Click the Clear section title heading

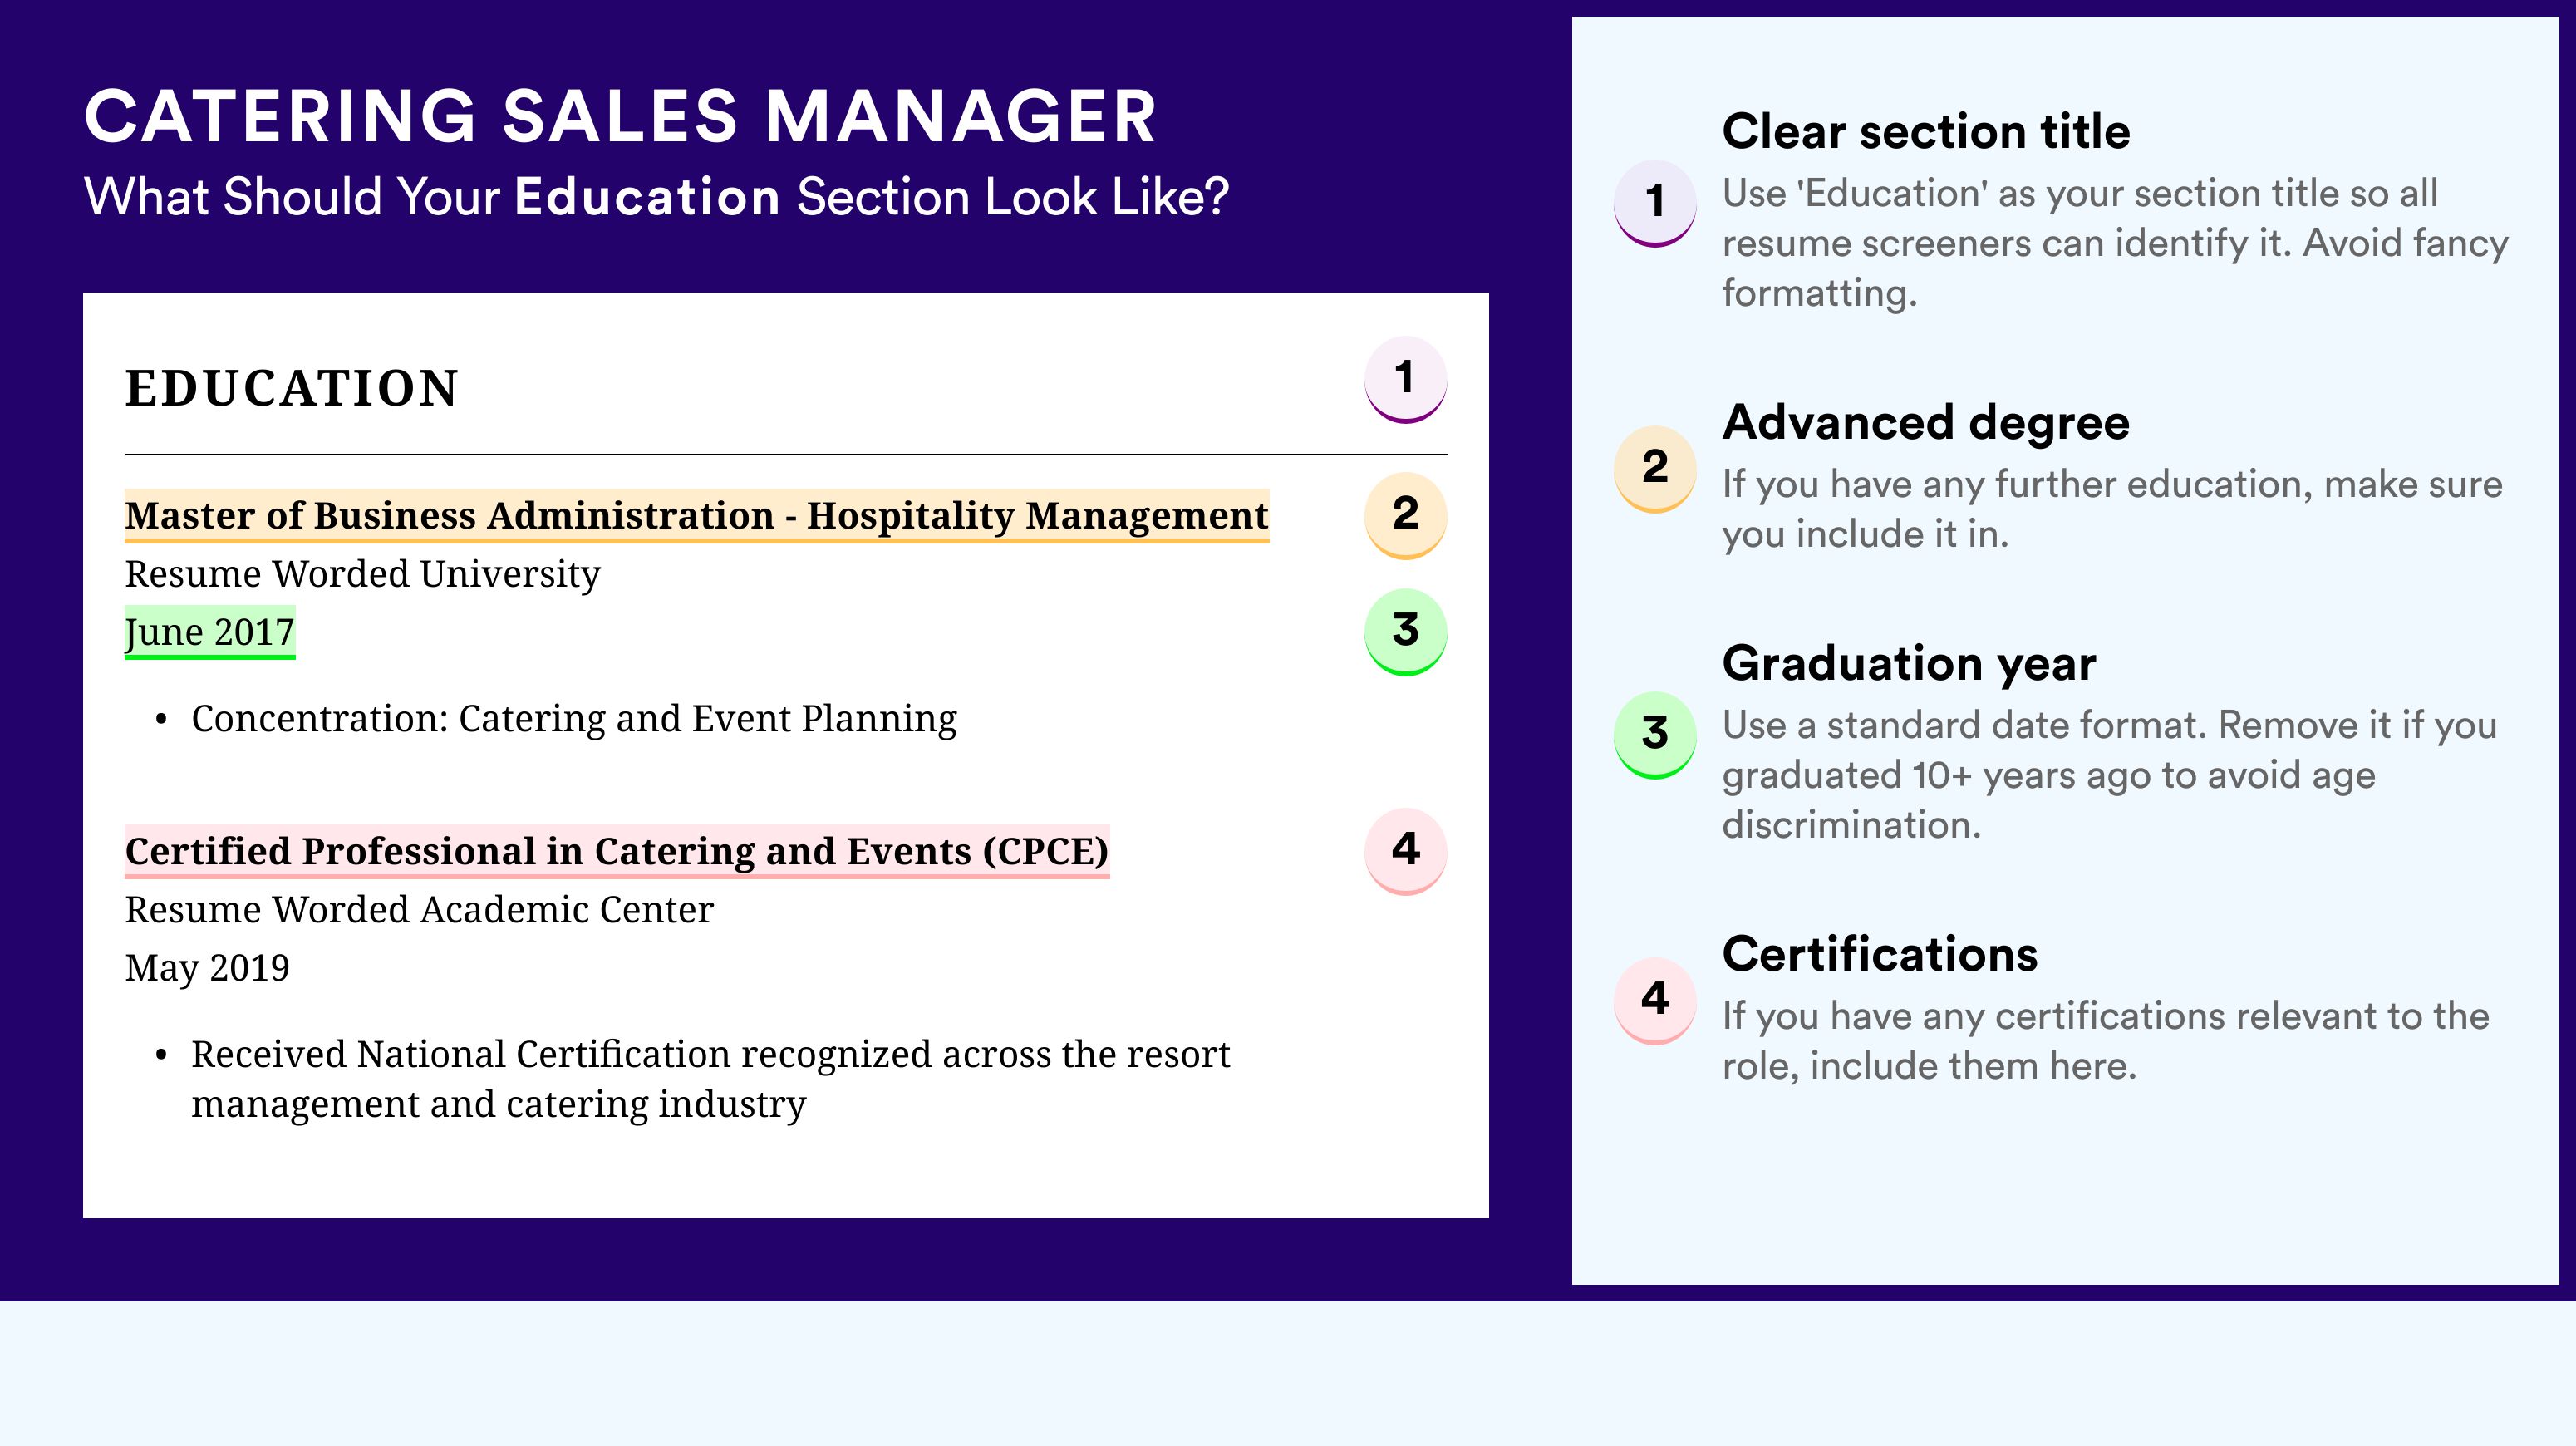(x=1925, y=132)
